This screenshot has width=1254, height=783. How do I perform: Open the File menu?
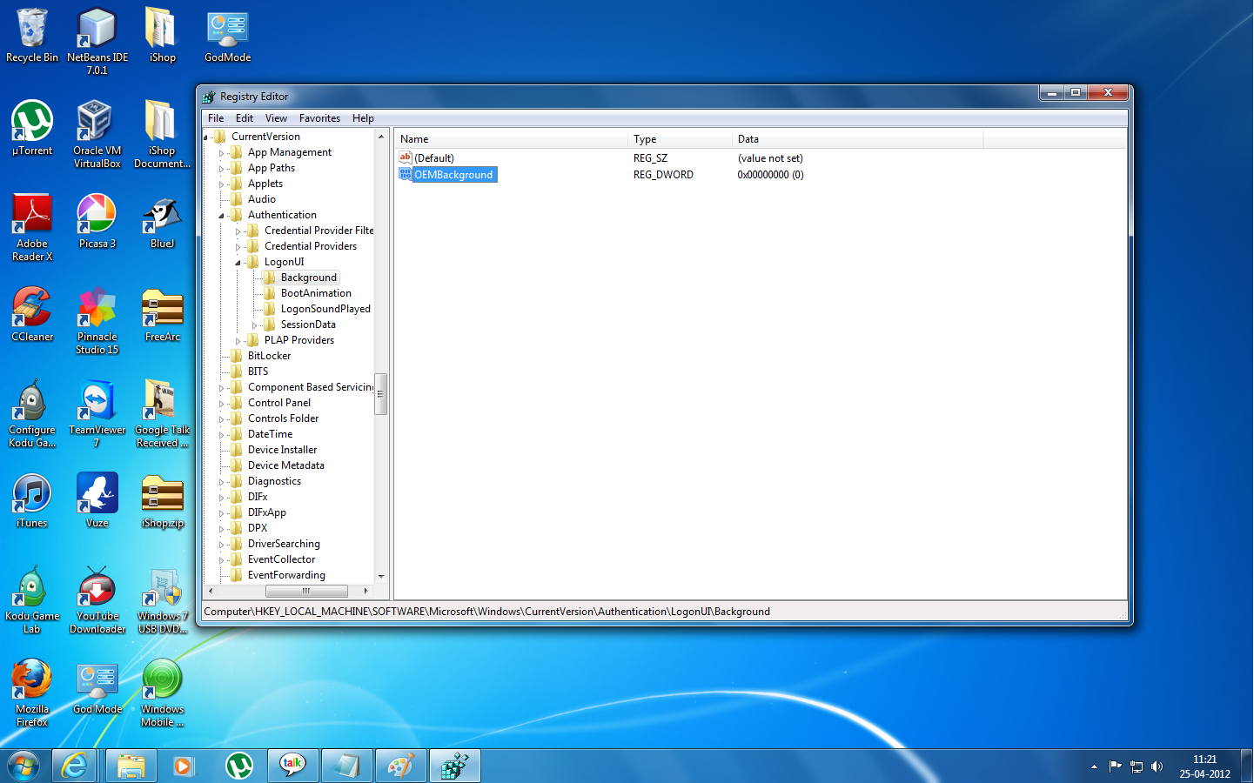(x=216, y=118)
